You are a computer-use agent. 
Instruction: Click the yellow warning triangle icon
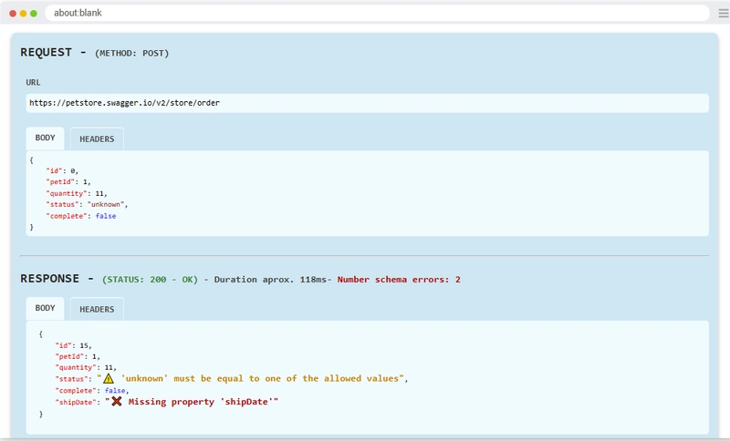pyautogui.click(x=108, y=378)
